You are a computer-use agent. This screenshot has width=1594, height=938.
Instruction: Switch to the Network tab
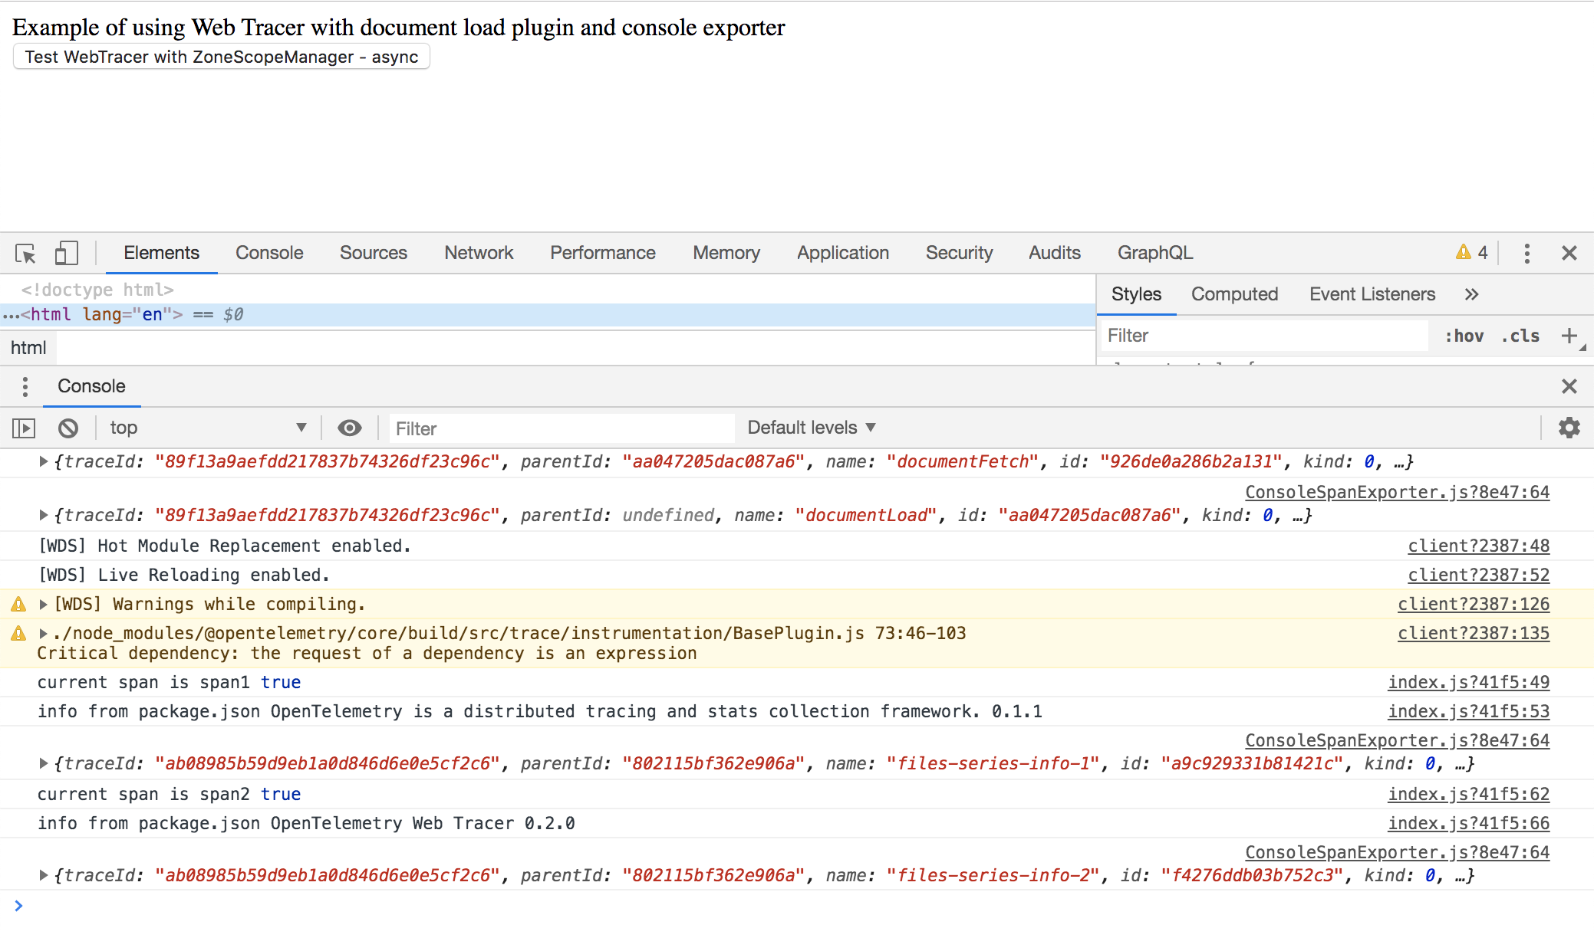point(479,253)
